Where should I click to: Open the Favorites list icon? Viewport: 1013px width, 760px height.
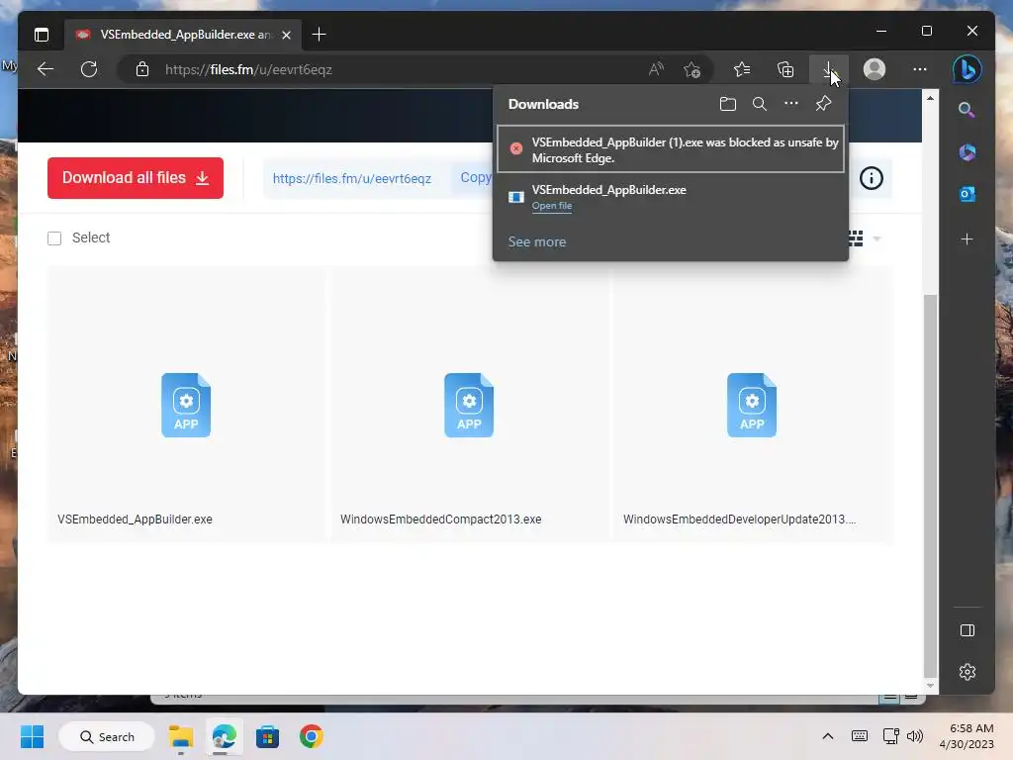click(742, 69)
